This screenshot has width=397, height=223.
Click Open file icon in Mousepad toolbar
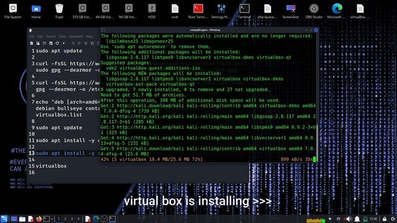click(38, 43)
